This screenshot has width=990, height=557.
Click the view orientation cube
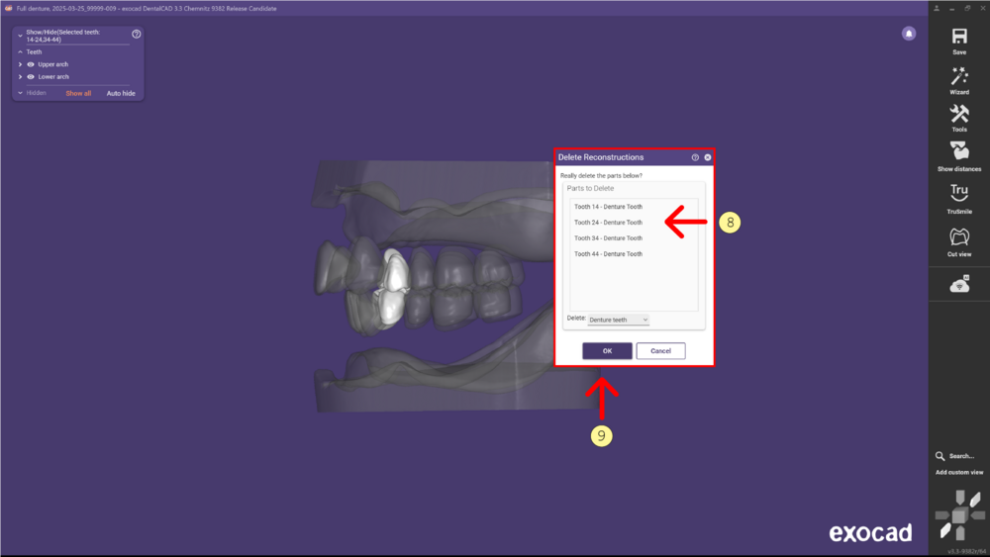tap(959, 515)
